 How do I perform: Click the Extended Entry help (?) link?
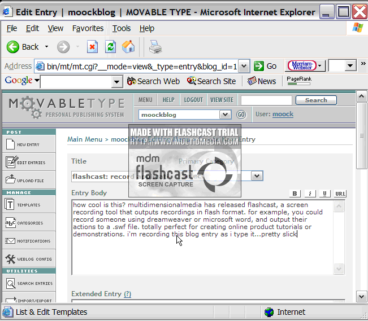[x=127, y=294]
